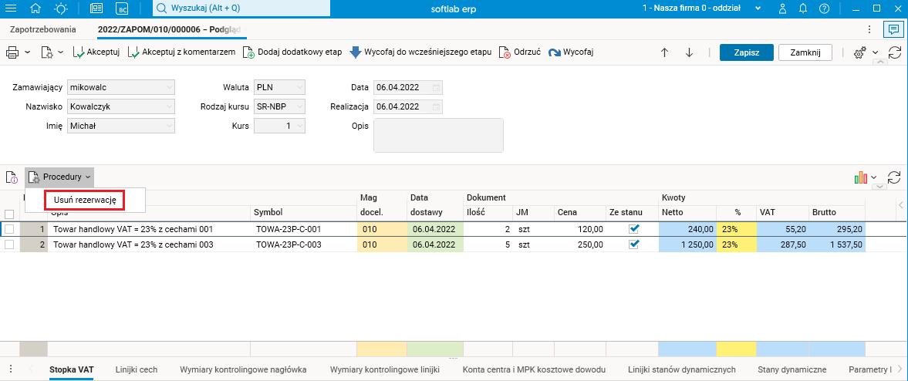The width and height of the screenshot is (908, 381).
Task: Open the news panel icon
Action: [x=96, y=8]
